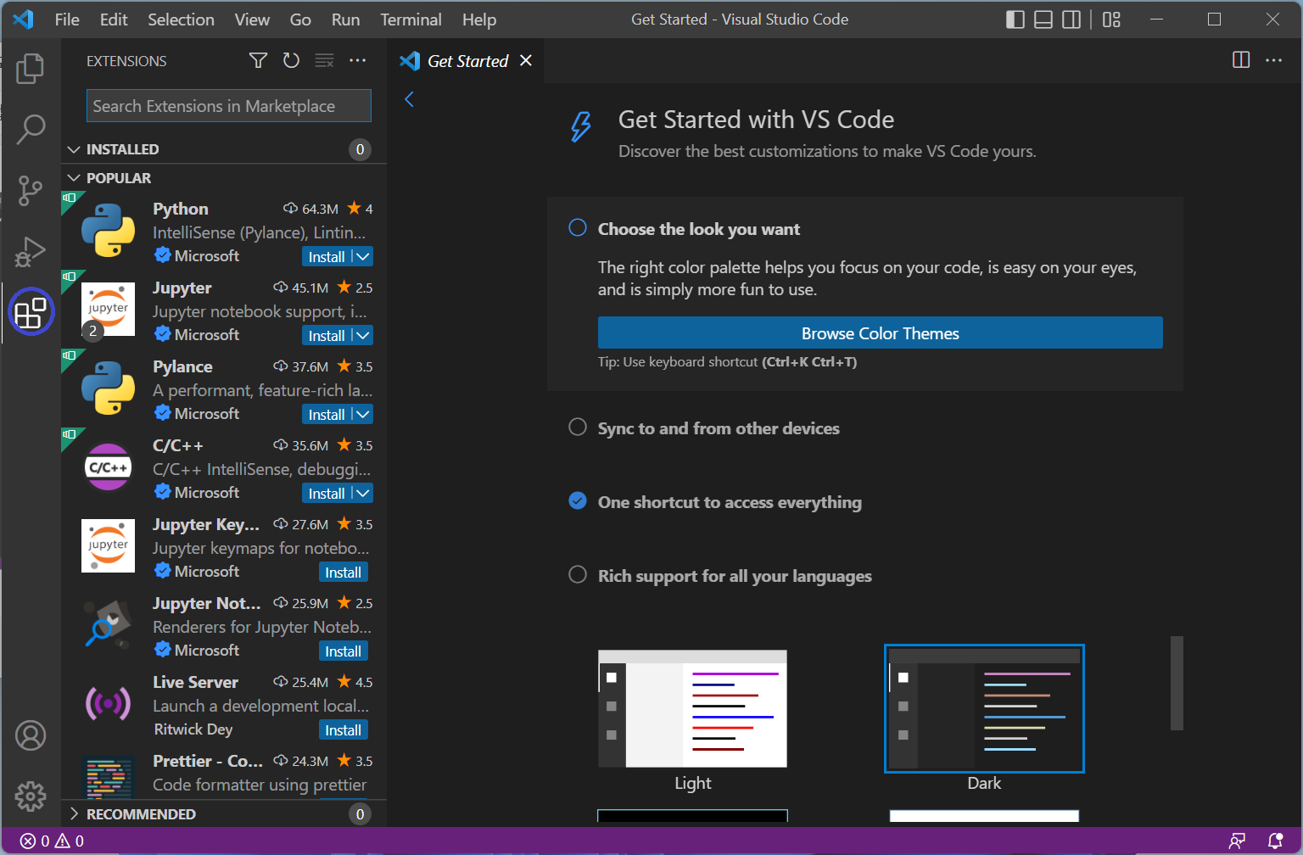The height and width of the screenshot is (855, 1303).
Task: Install the Jupyter Notebook Renderers extension
Action: 343,651
